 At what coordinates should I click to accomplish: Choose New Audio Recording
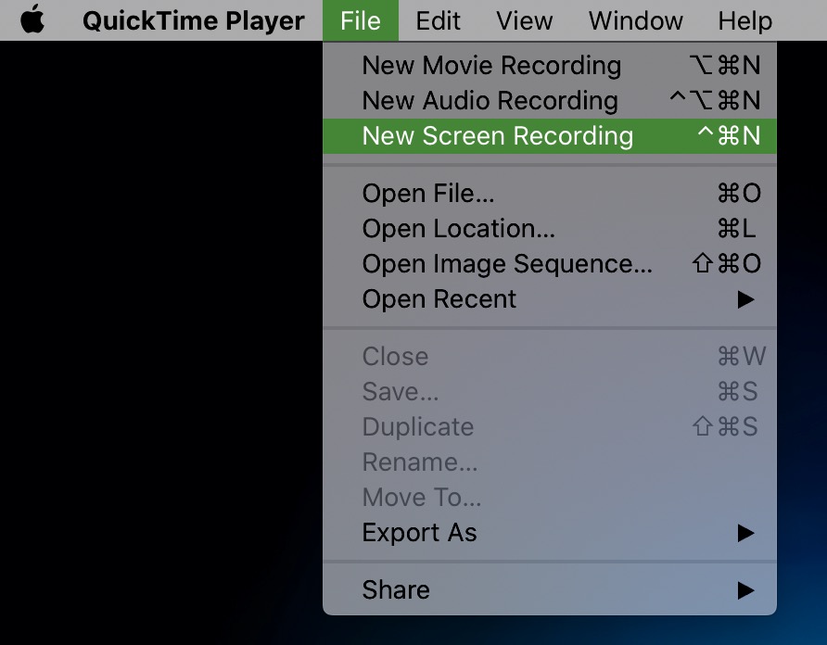[550, 101]
